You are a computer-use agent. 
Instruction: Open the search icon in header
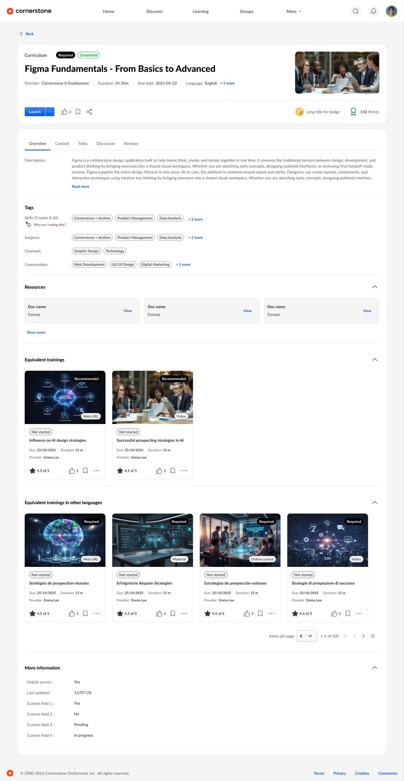(356, 11)
